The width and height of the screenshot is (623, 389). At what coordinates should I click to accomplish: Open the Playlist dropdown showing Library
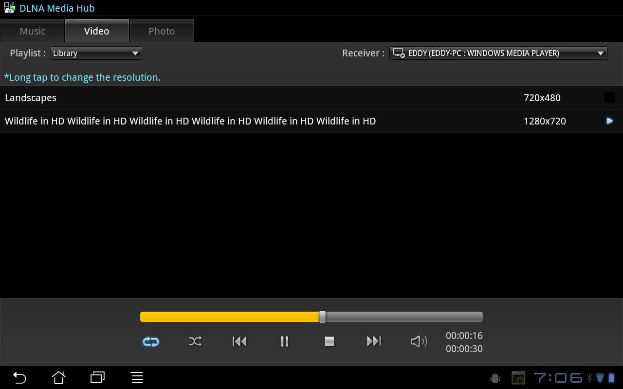[x=96, y=53]
